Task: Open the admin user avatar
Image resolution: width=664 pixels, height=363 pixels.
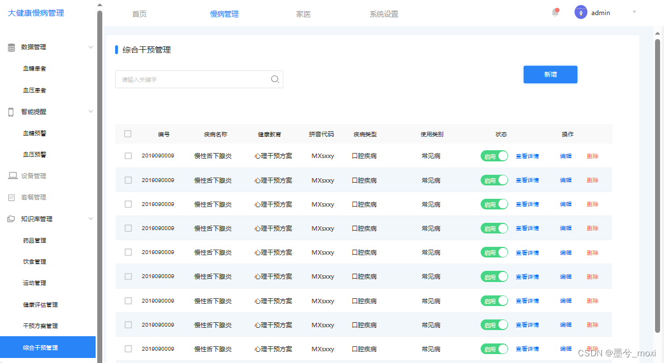Action: [x=581, y=12]
